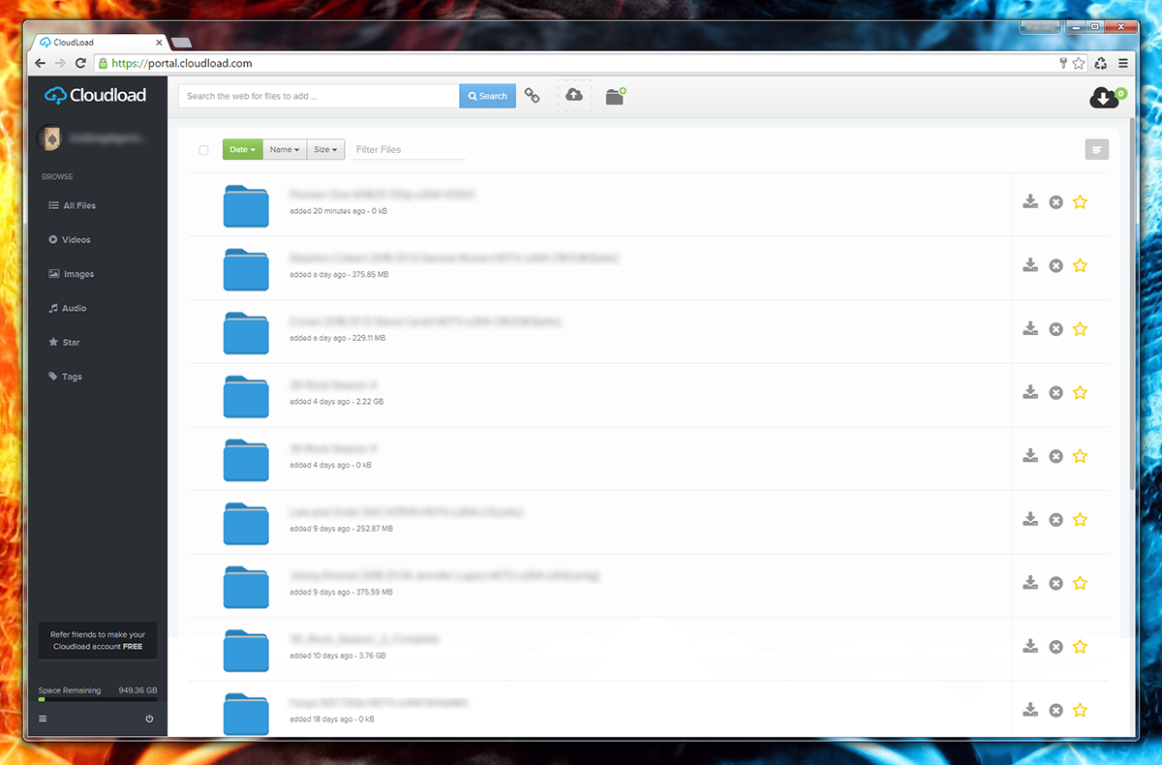Open the Size sort dropdown

pyautogui.click(x=325, y=149)
